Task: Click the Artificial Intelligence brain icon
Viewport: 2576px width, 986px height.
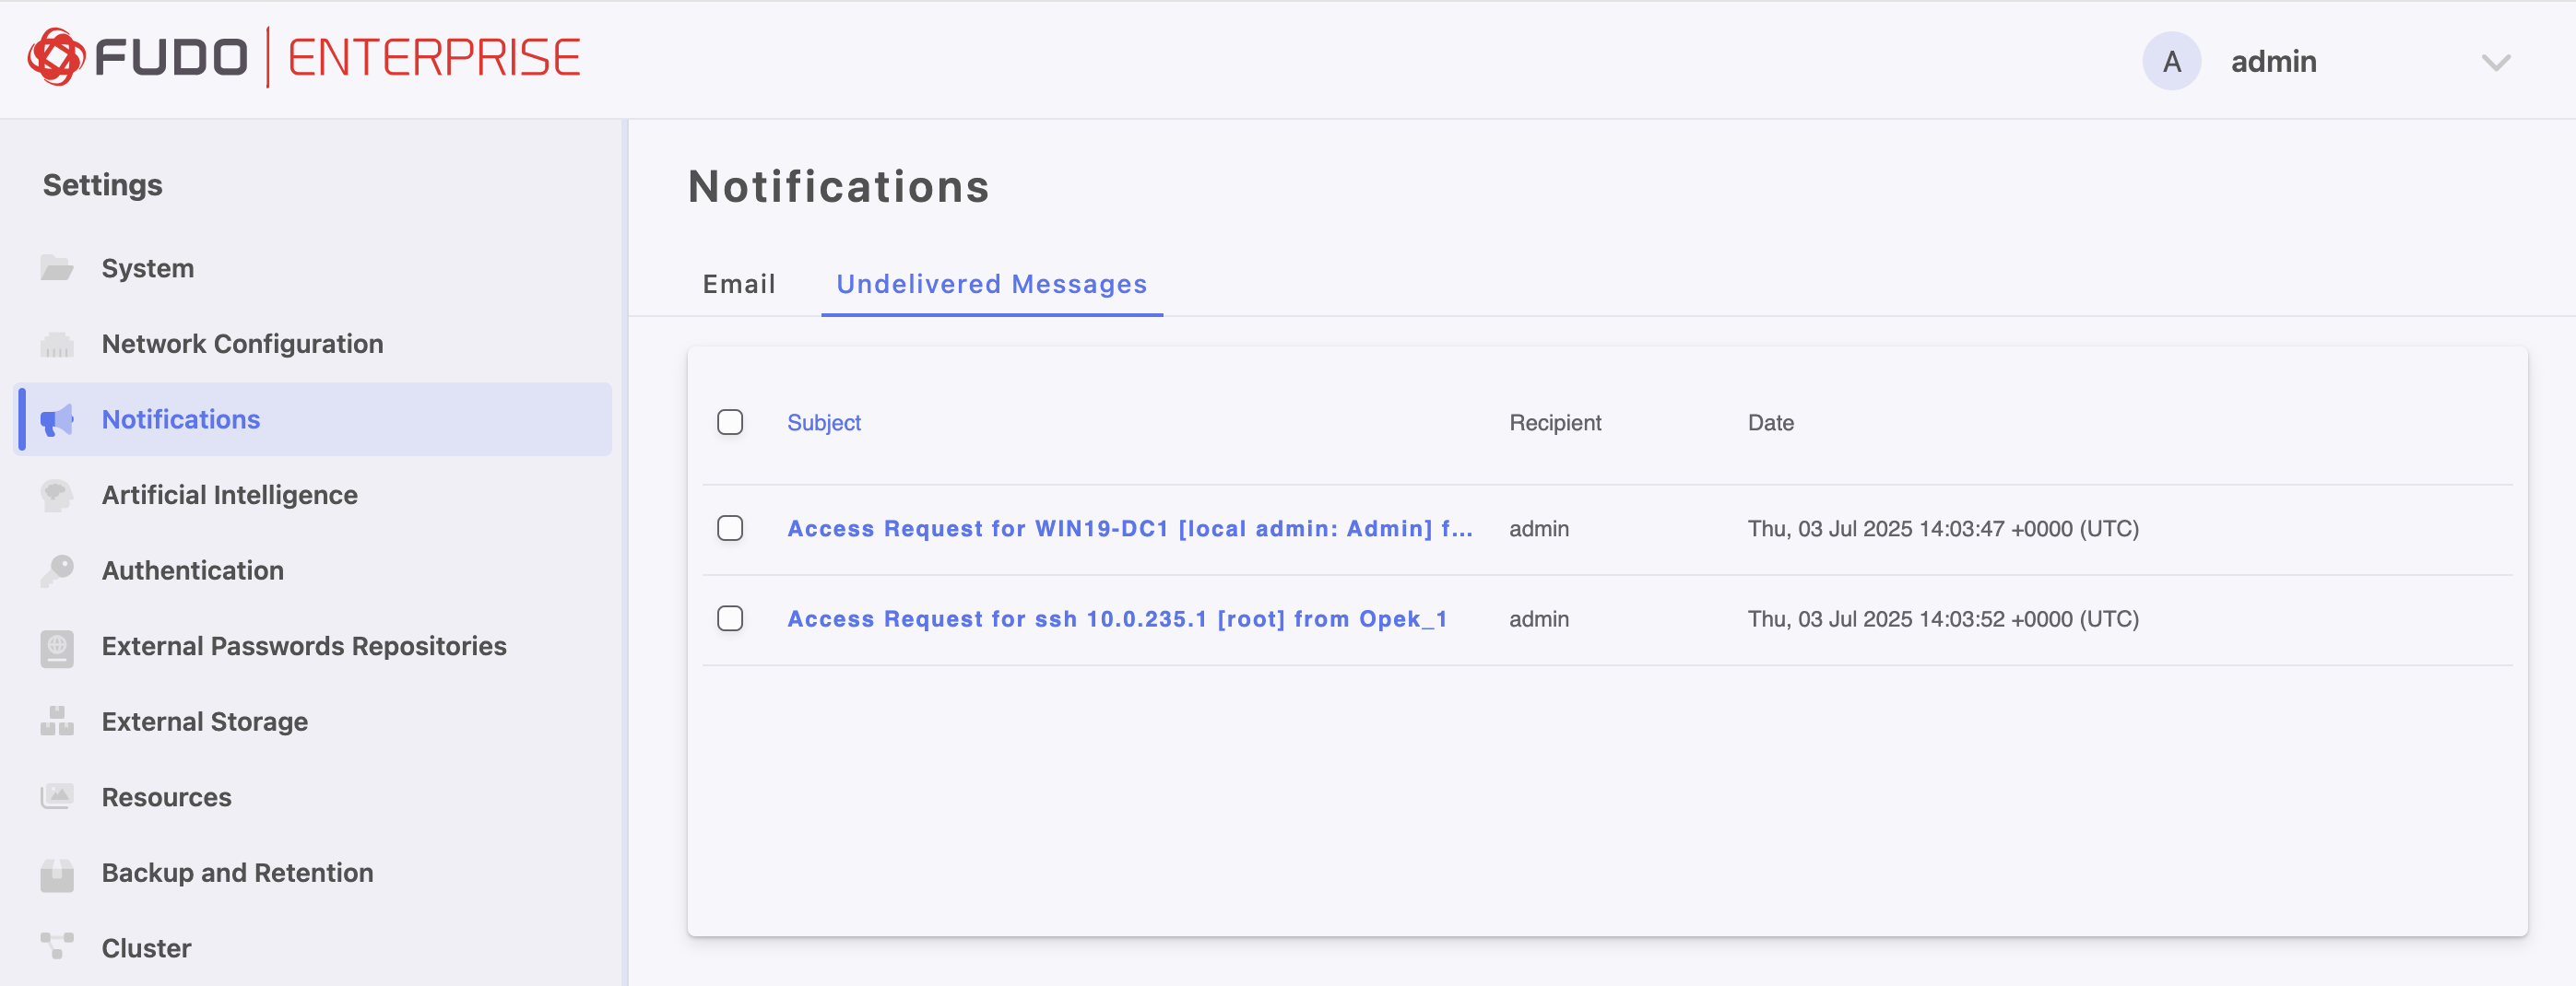Action: tap(57, 495)
